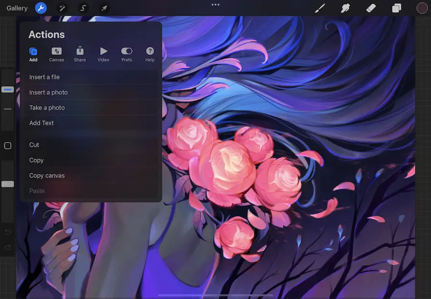Image resolution: width=431 pixels, height=299 pixels.
Task: Choose Paste from the Actions list
Action: point(91,191)
